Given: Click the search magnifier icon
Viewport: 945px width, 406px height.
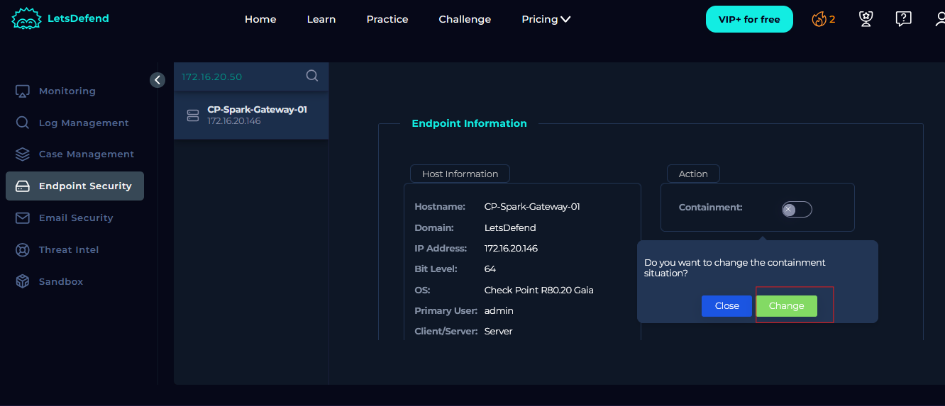Looking at the screenshot, I should click(312, 75).
